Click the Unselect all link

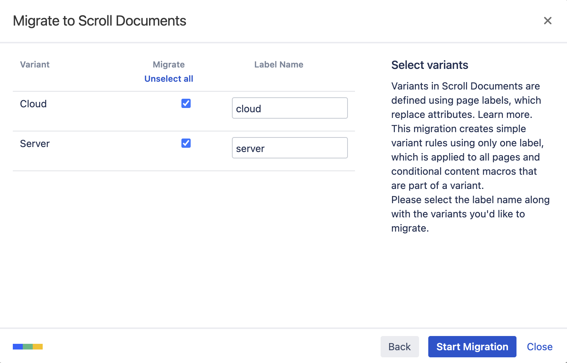tap(169, 79)
